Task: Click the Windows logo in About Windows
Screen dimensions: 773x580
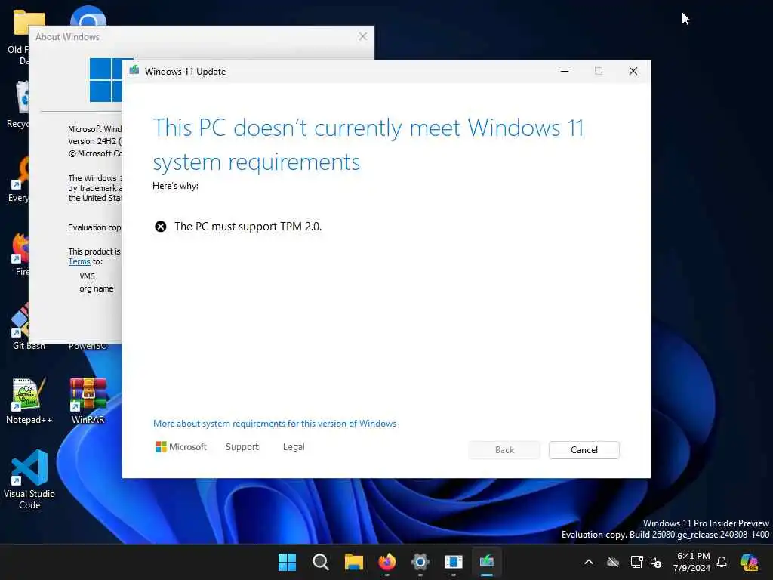Action: pyautogui.click(x=106, y=80)
